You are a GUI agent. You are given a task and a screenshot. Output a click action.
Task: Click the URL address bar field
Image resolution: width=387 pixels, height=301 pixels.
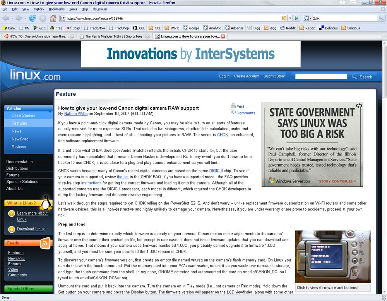tap(170, 18)
